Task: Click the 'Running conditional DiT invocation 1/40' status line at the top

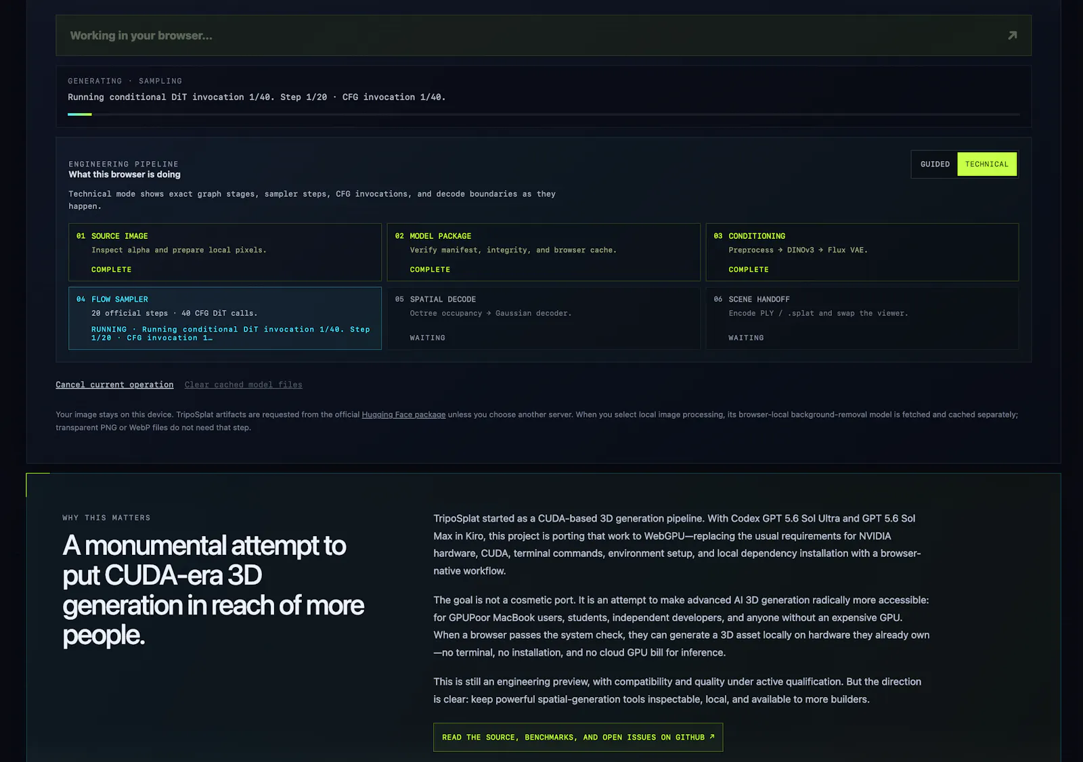Action: coord(257,97)
